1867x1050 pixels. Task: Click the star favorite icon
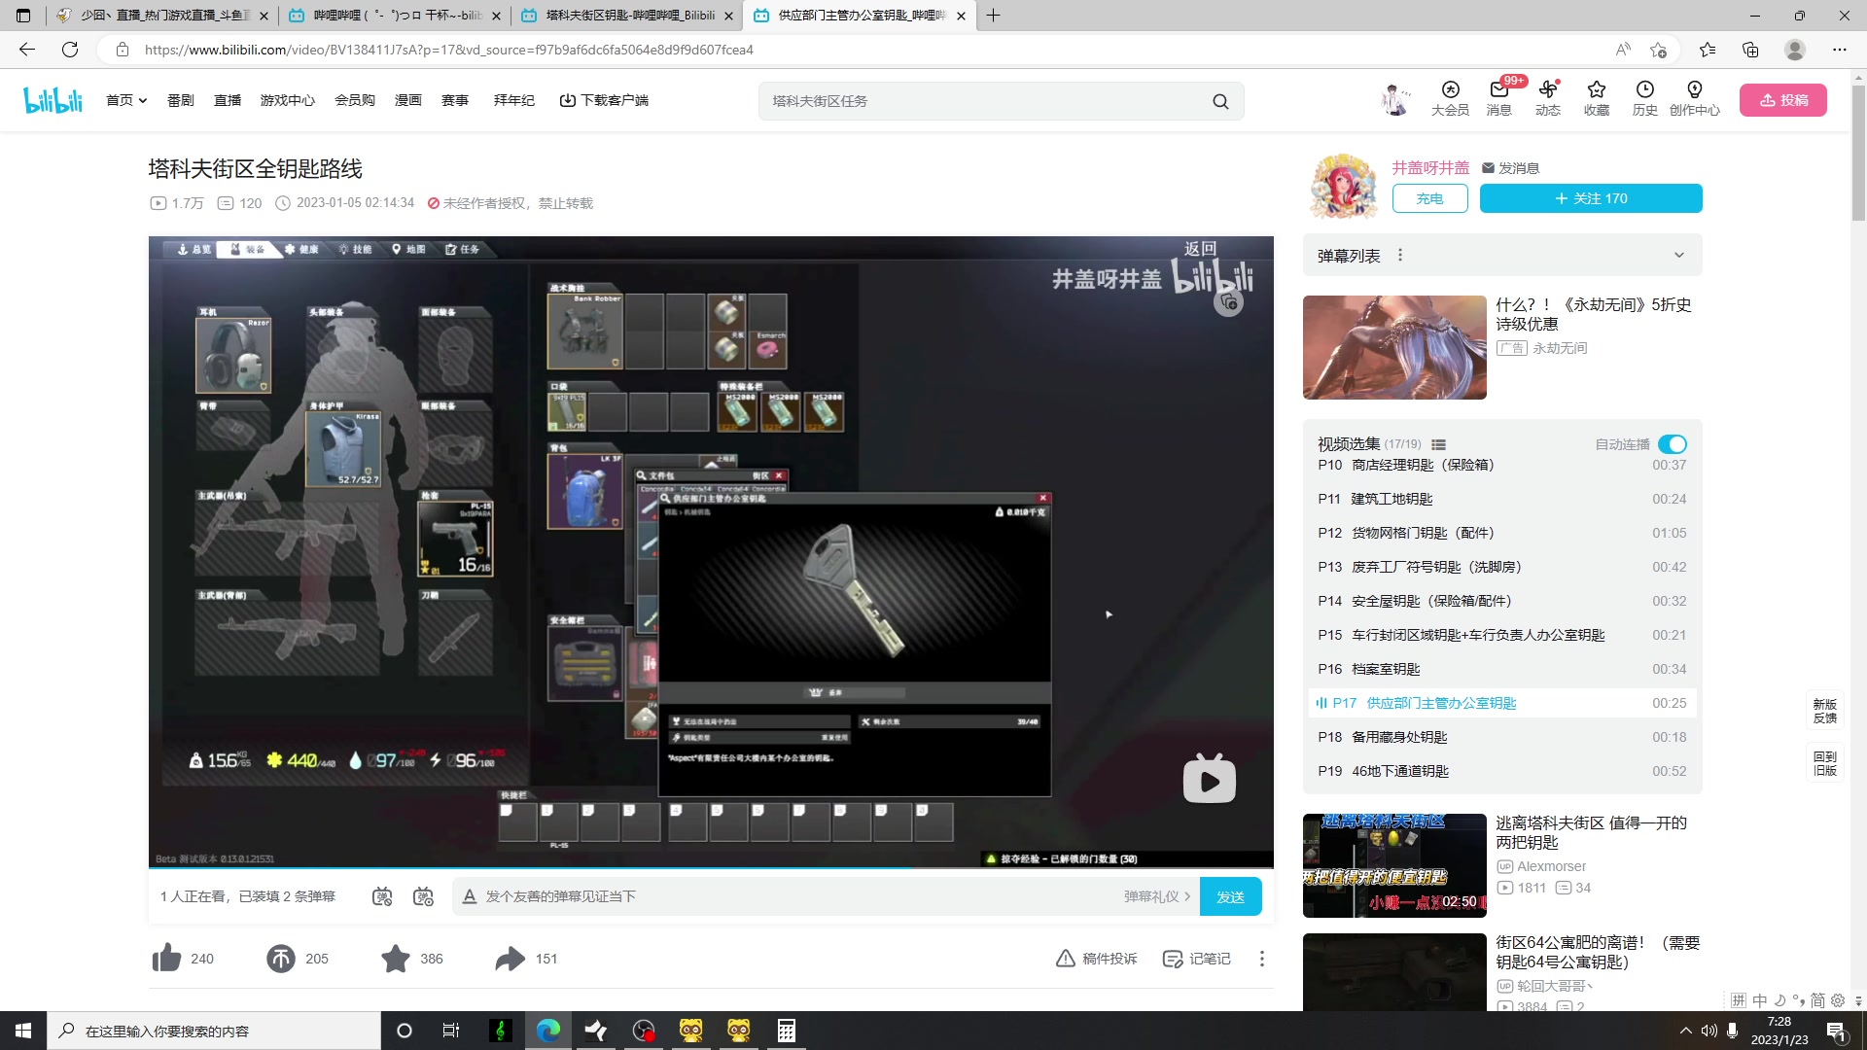(x=396, y=959)
